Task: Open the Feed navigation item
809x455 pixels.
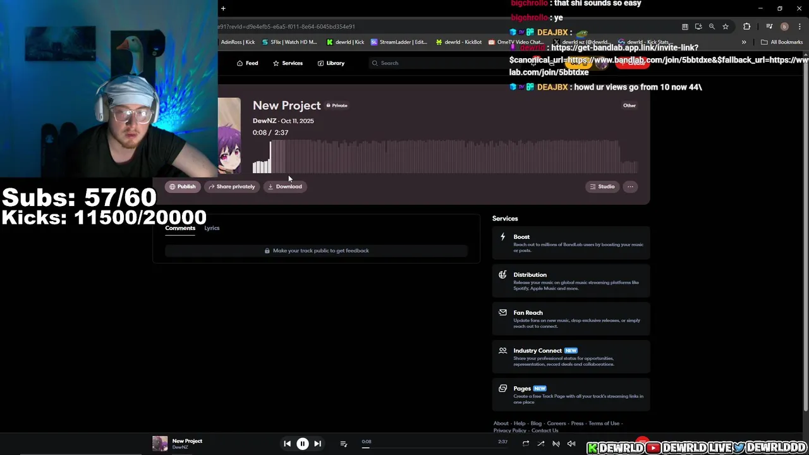Action: [247, 63]
